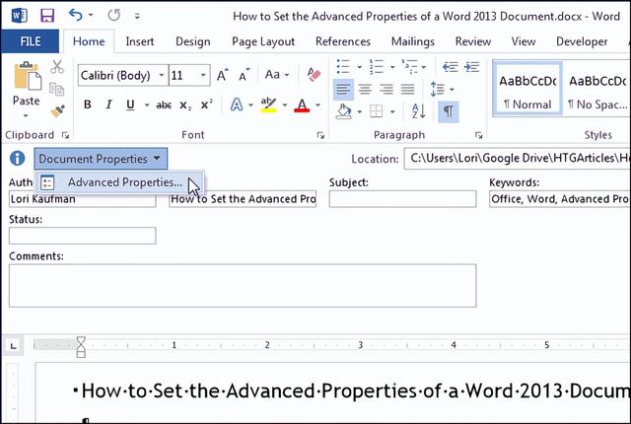Open the Developer tab
631x424 pixels.
pyautogui.click(x=582, y=41)
